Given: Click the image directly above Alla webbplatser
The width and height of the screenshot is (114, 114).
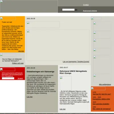Looking at the screenshot, I should (102, 78).
